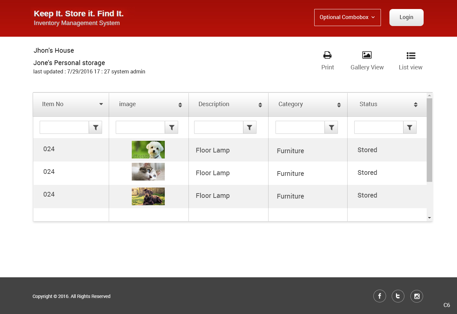Open the Twitter social link

tap(398, 296)
